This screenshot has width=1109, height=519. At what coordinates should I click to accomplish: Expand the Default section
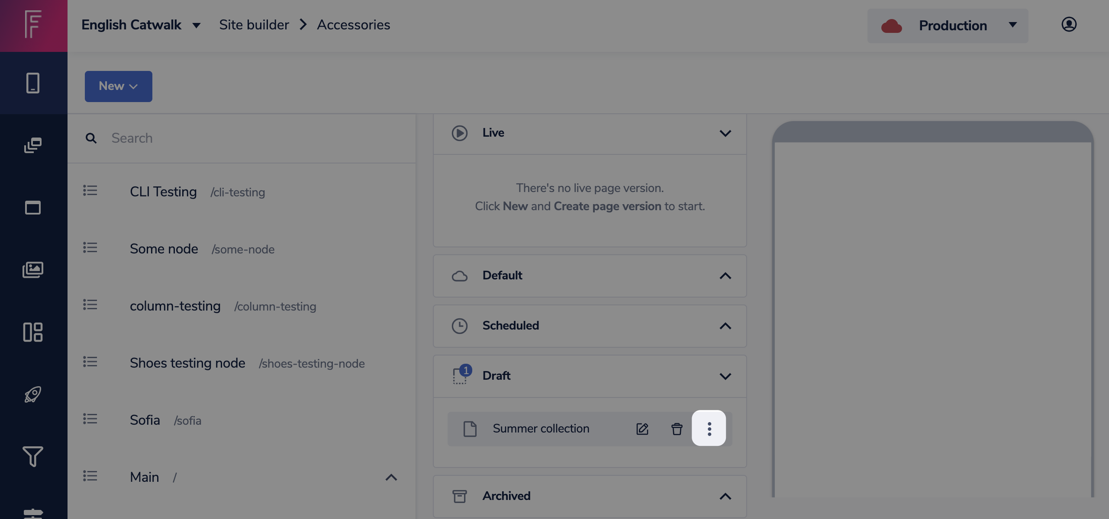pyautogui.click(x=725, y=276)
